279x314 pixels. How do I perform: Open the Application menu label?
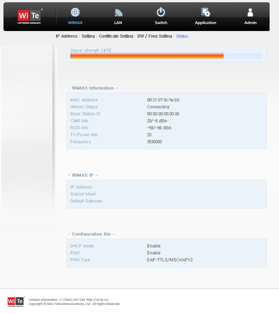click(206, 23)
